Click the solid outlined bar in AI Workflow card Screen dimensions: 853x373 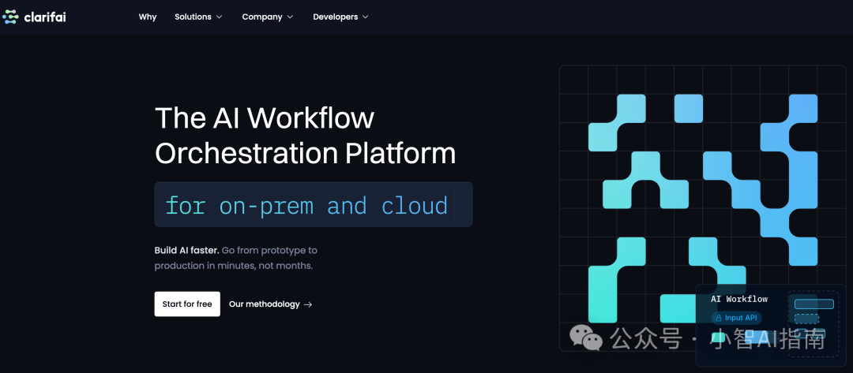point(814,304)
